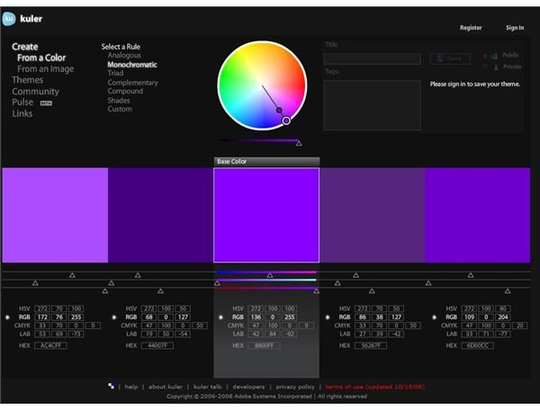The width and height of the screenshot is (540, 410).
Task: Select RGB mode dot for 6D00CC swatch
Action: (x=435, y=317)
